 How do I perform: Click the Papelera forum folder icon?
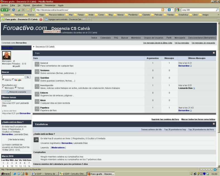click(x=37, y=109)
